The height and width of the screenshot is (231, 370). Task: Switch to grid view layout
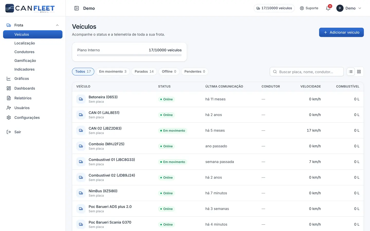[x=359, y=72]
